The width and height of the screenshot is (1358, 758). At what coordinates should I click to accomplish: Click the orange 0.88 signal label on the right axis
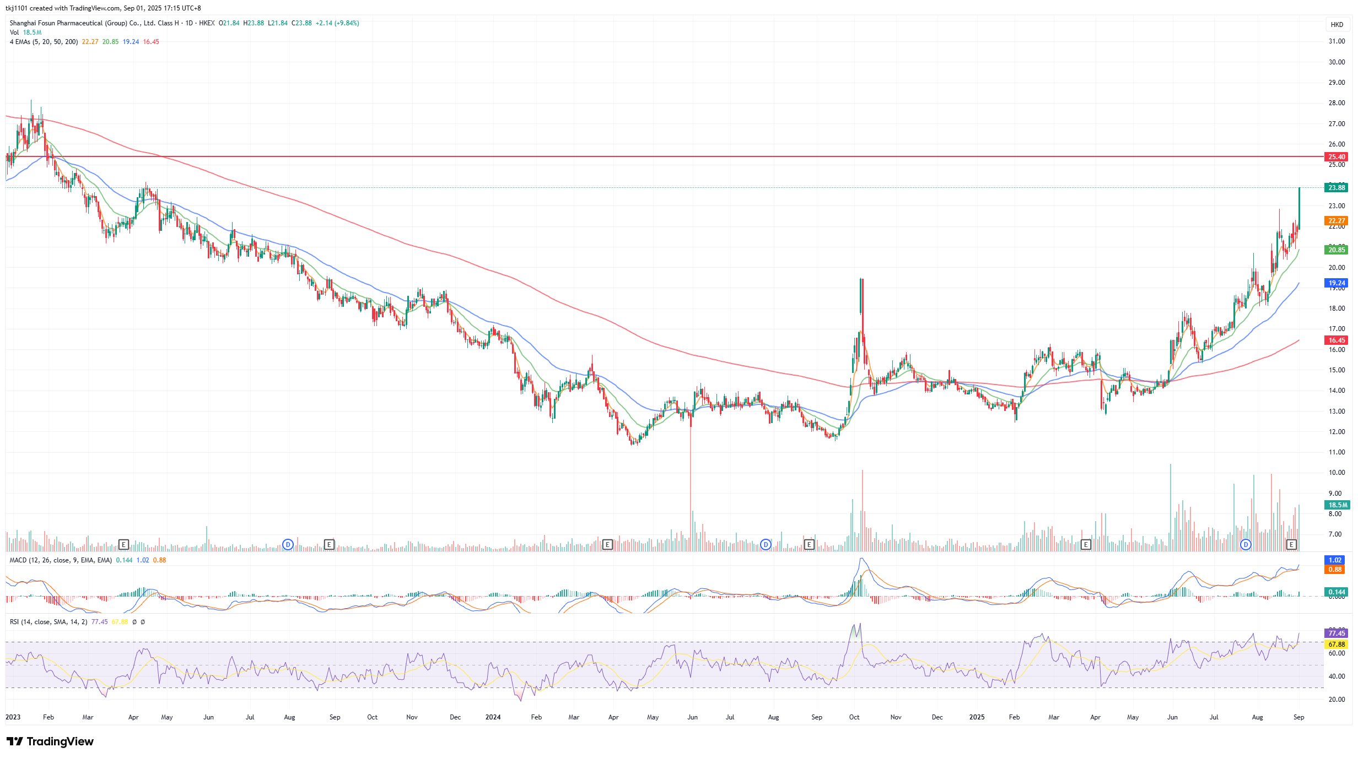pyautogui.click(x=1335, y=570)
